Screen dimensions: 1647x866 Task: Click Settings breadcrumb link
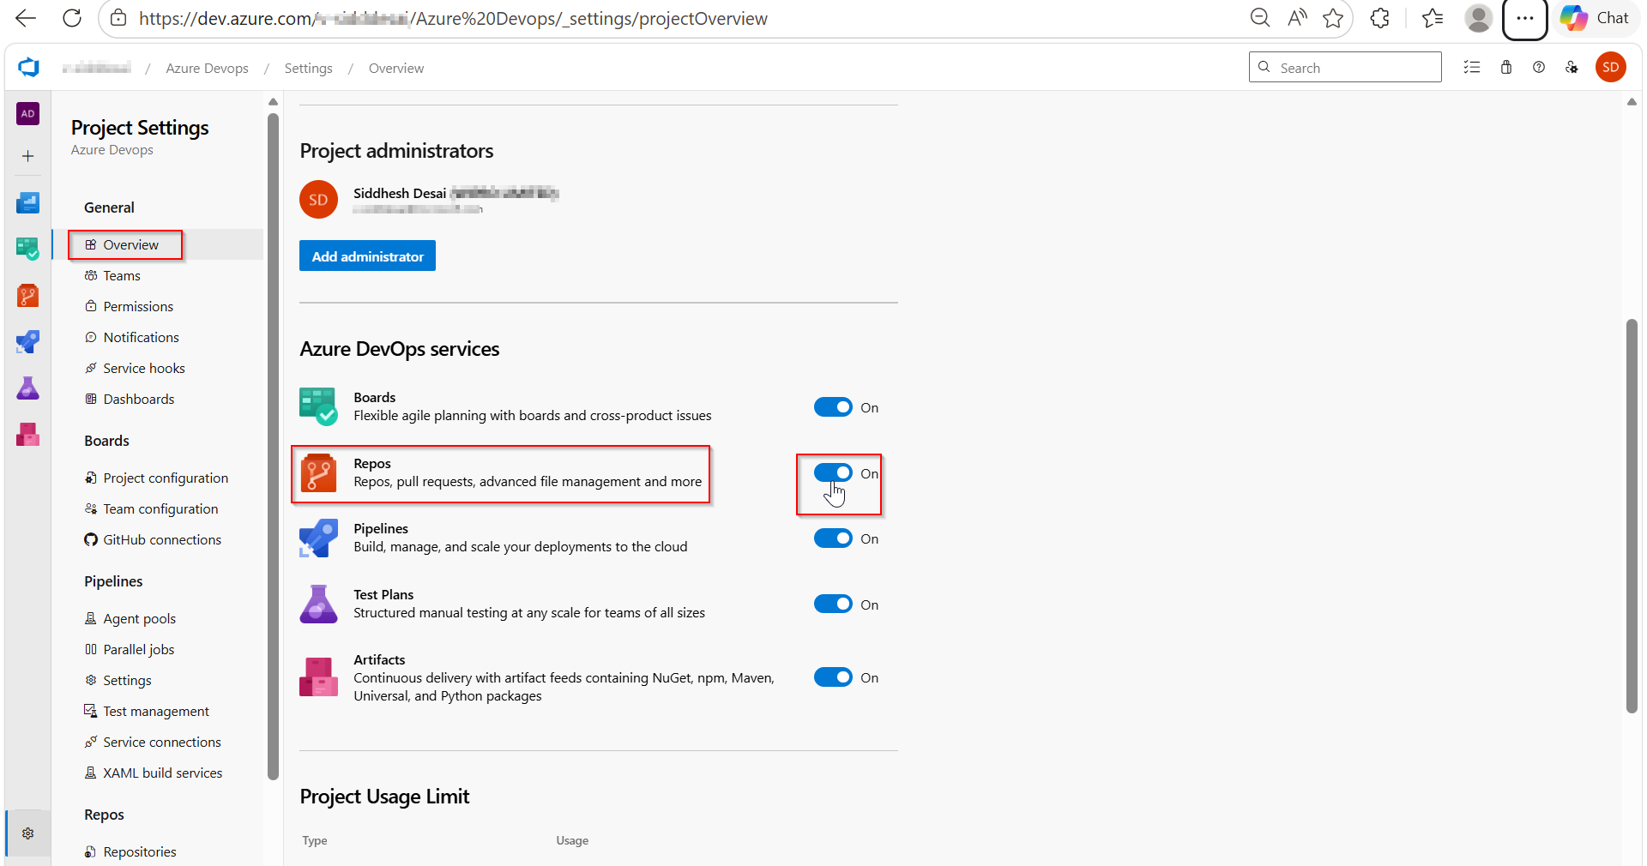click(x=308, y=68)
